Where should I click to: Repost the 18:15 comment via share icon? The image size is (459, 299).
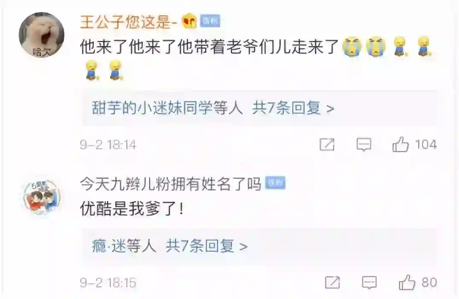[333, 282]
